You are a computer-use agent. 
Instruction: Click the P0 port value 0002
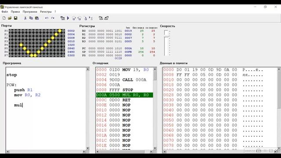(x=71, y=31)
